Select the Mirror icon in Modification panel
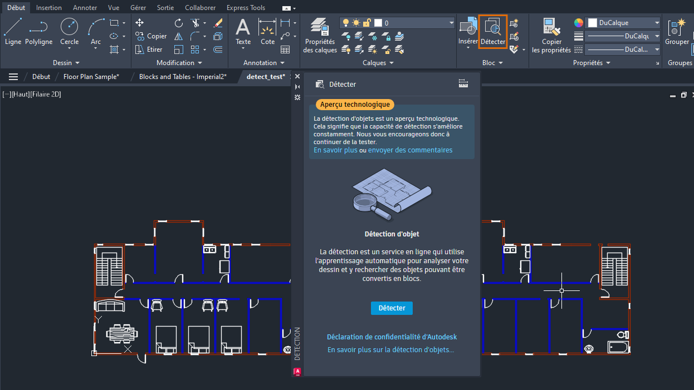 pos(179,36)
